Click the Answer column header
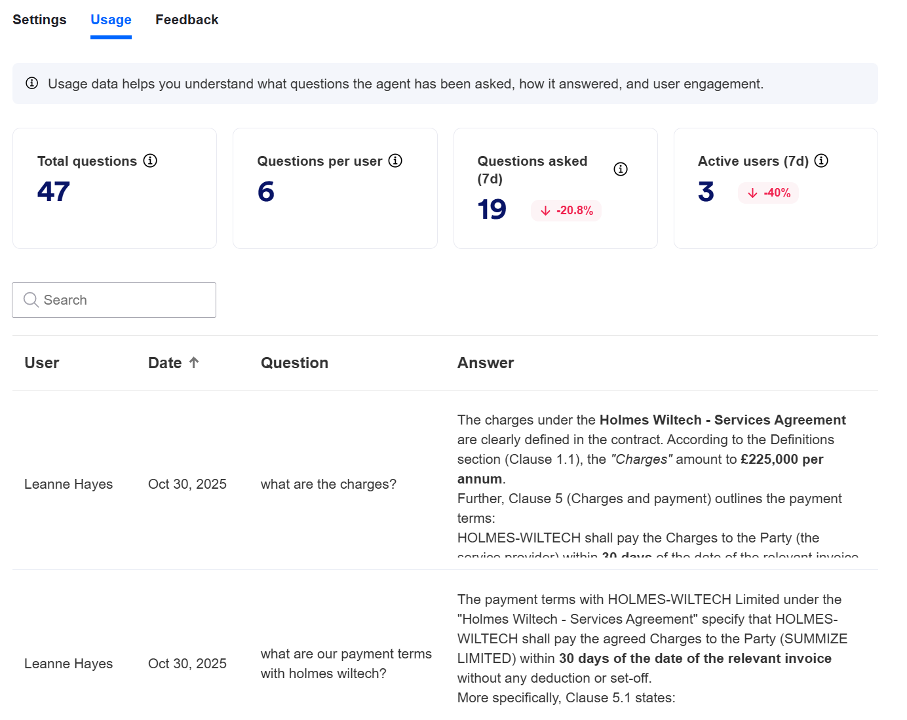 [485, 363]
